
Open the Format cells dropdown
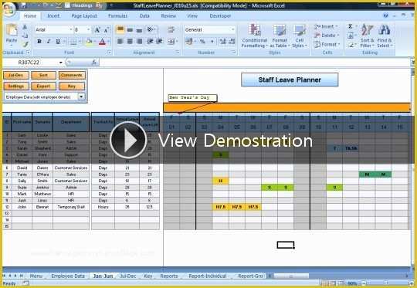coord(327,45)
